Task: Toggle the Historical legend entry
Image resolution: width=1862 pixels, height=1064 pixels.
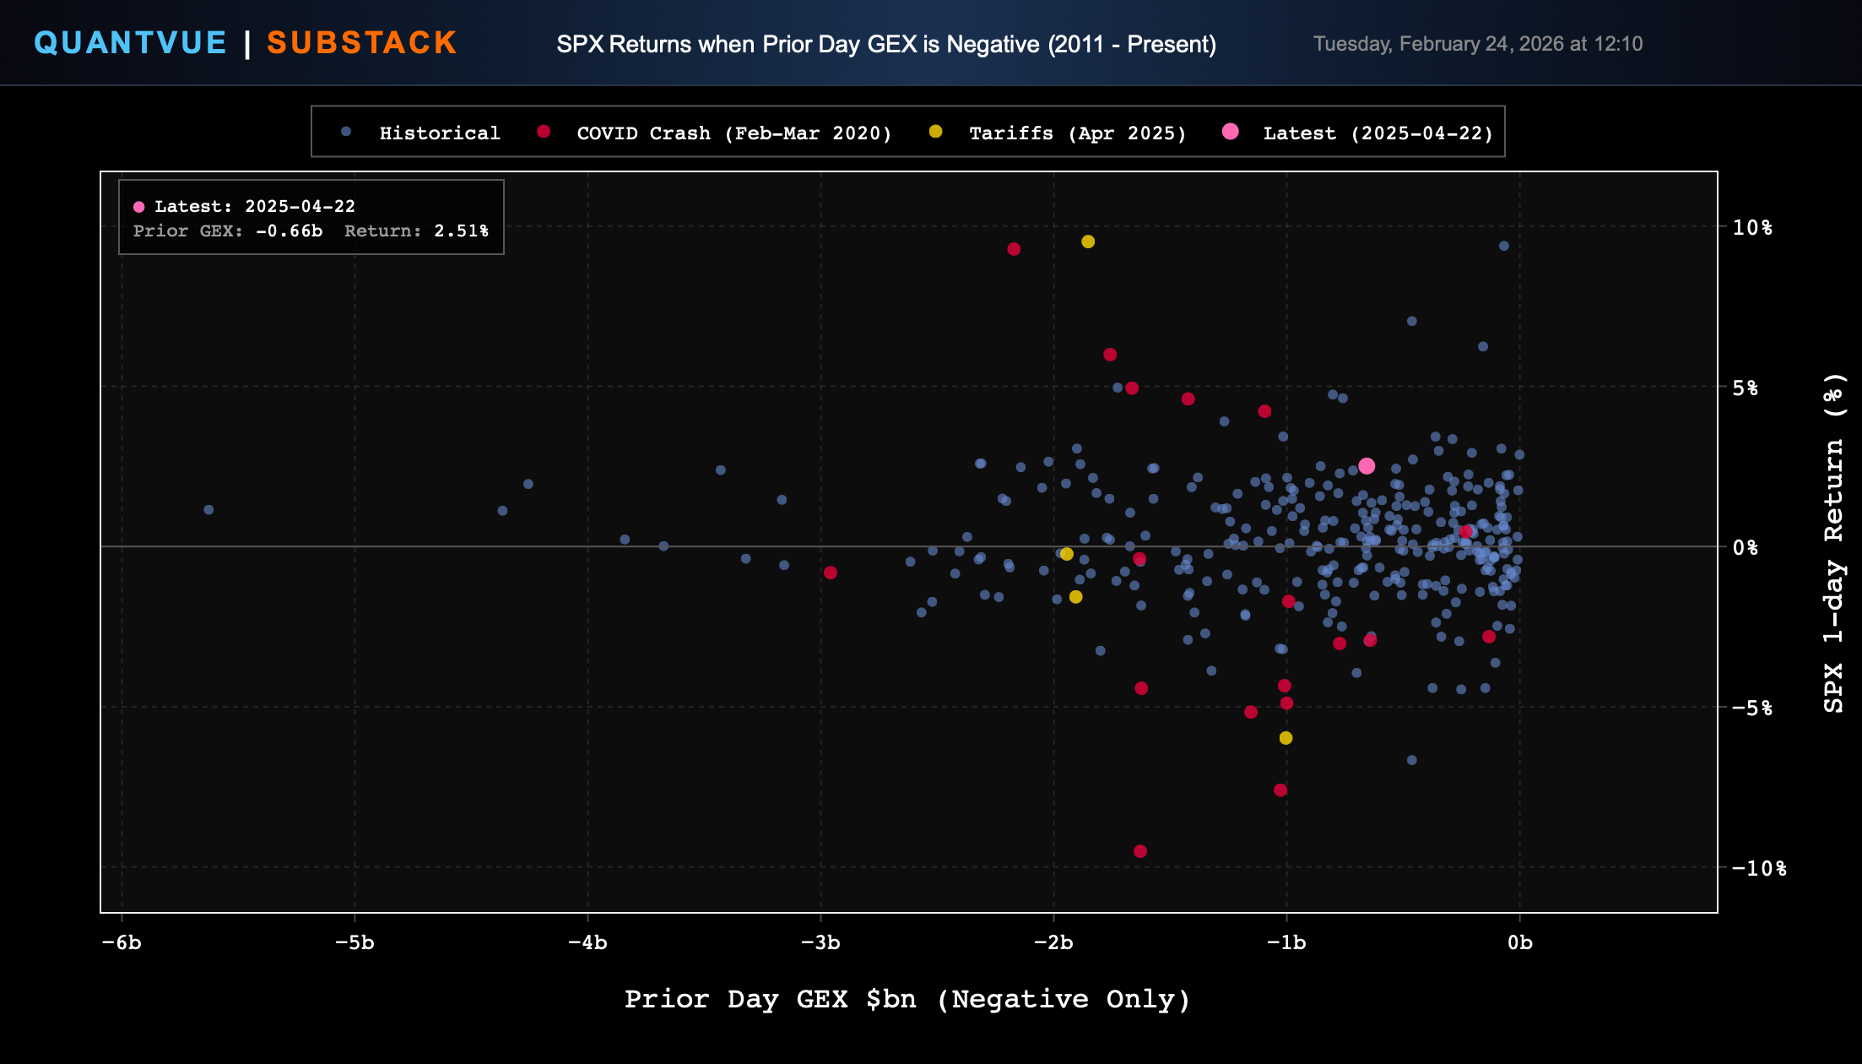Action: 439,133
